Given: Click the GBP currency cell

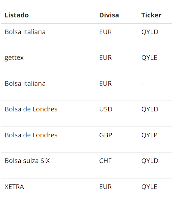Looking at the screenshot, I should [x=106, y=135].
